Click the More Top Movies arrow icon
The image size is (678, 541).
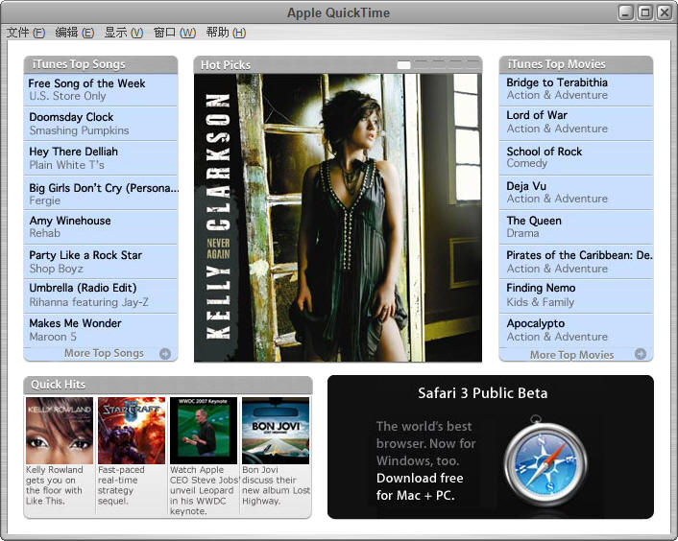point(641,354)
